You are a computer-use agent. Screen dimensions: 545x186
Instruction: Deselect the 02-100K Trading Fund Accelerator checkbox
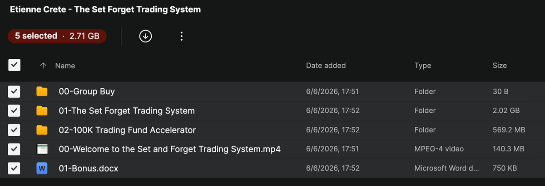15,130
